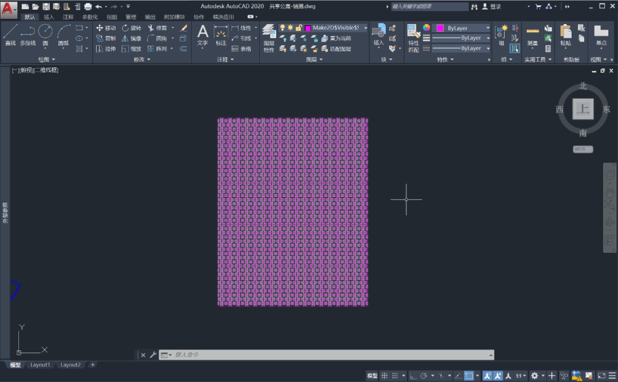Click the Paste (粘贴) icon
The image size is (618, 382).
[565, 35]
